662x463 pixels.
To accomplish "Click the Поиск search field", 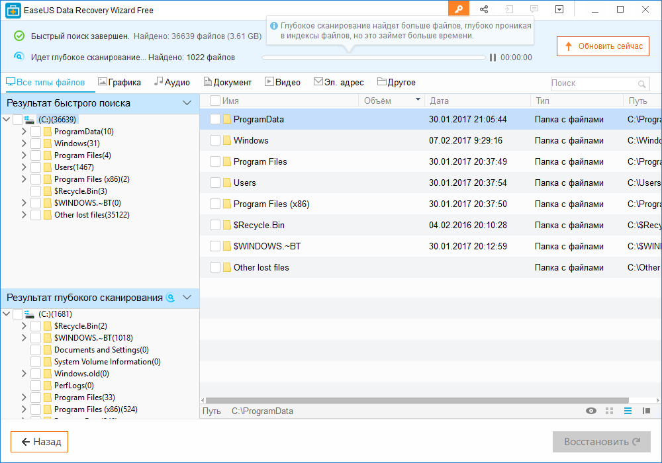I will [592, 84].
